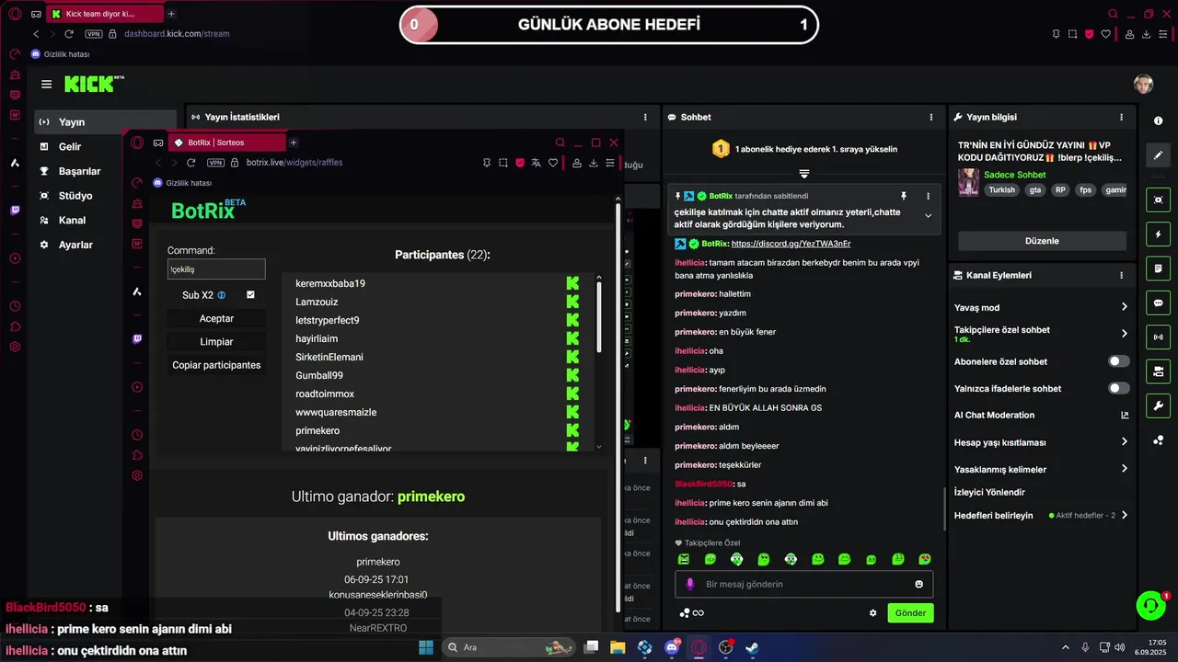Expand Takipçilere özel sohbet settings
Screen dimensions: 1178x662
tap(1124, 334)
